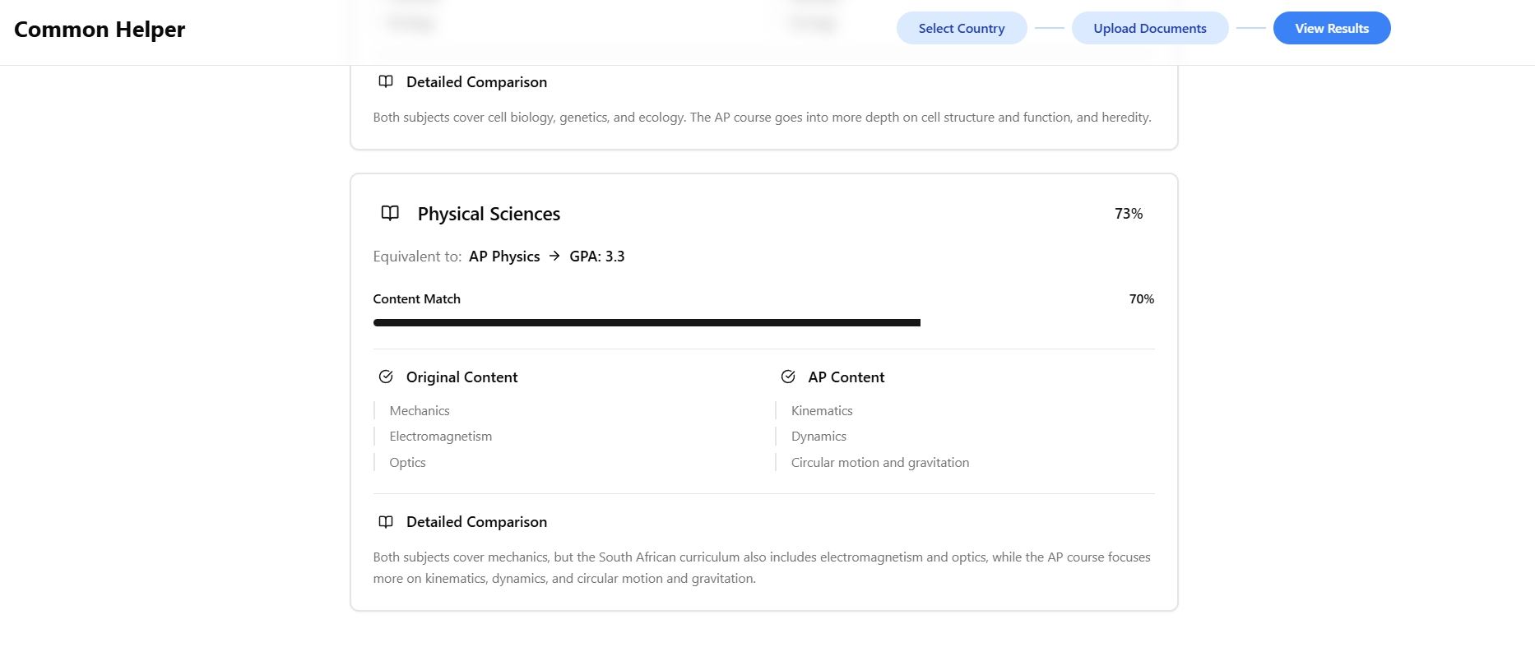Select Electromagnetism in Original Content list
Image resolution: width=1535 pixels, height=661 pixels.
click(441, 437)
